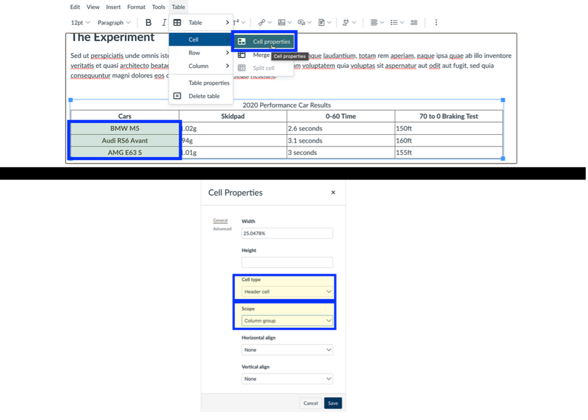Viewport: 588px width, 420px height.
Task: Open the Cell type dropdown
Action: click(x=287, y=292)
